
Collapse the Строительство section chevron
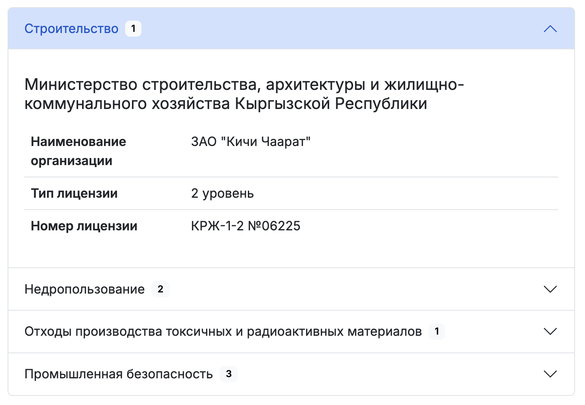point(550,29)
